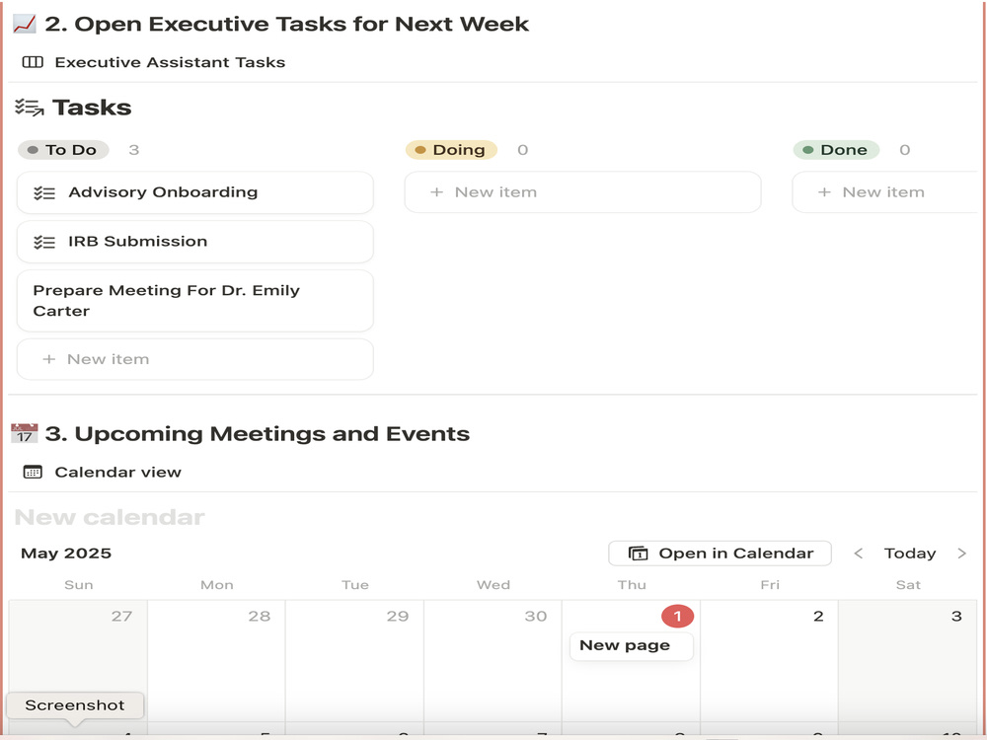
Task: Open Prepare Meeting For Dr. Emily Carter card
Action: tap(195, 301)
